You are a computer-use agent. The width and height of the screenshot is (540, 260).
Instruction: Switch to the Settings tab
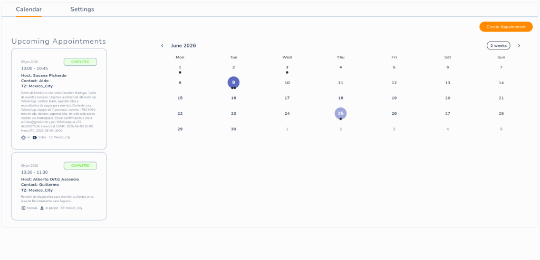tap(82, 9)
